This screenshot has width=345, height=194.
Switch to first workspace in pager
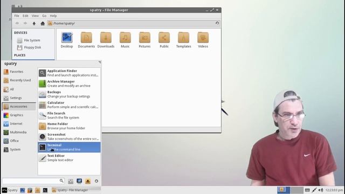tap(284, 190)
